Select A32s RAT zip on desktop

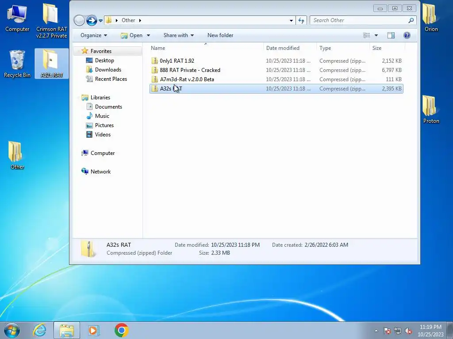click(51, 64)
